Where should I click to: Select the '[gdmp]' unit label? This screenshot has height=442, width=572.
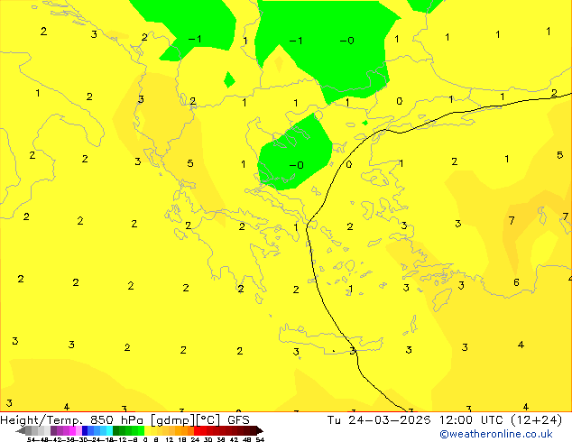click(x=172, y=420)
